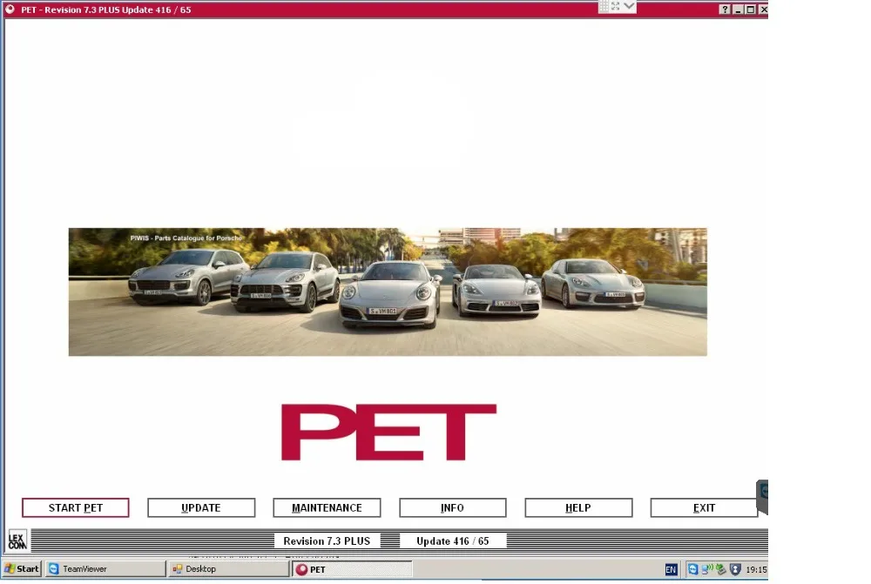
Task: Open the MAINTENANCE section
Action: pos(327,507)
